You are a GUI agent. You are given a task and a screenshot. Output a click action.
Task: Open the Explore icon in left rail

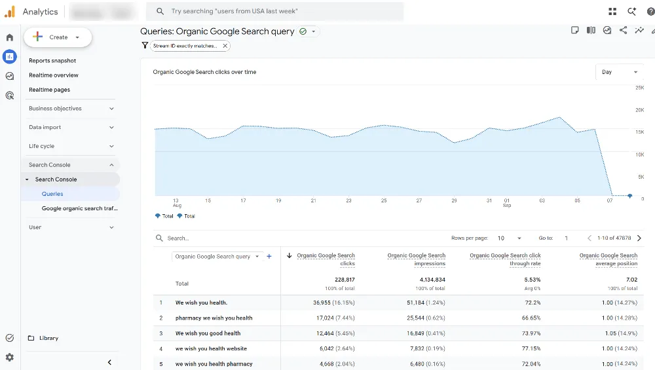pos(10,76)
